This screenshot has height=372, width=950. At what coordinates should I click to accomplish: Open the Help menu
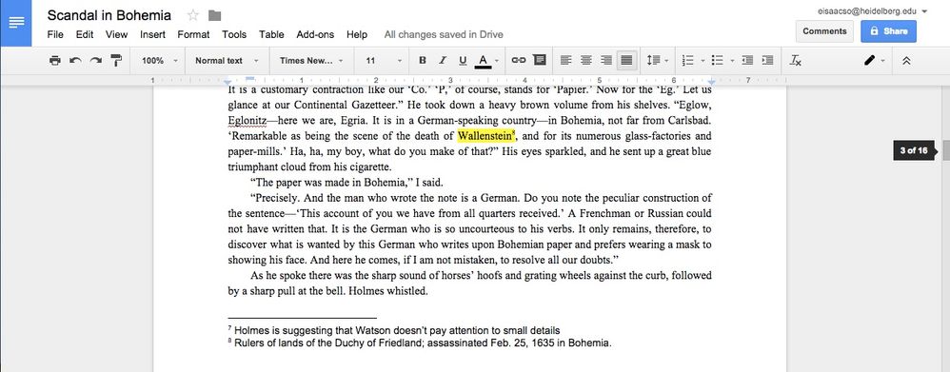coord(357,34)
